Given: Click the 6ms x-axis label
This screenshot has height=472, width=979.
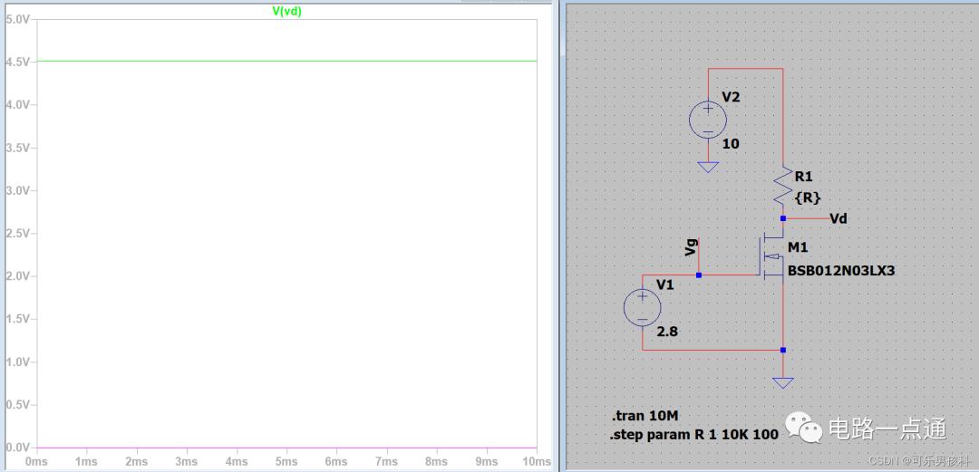Looking at the screenshot, I should pos(336,461).
